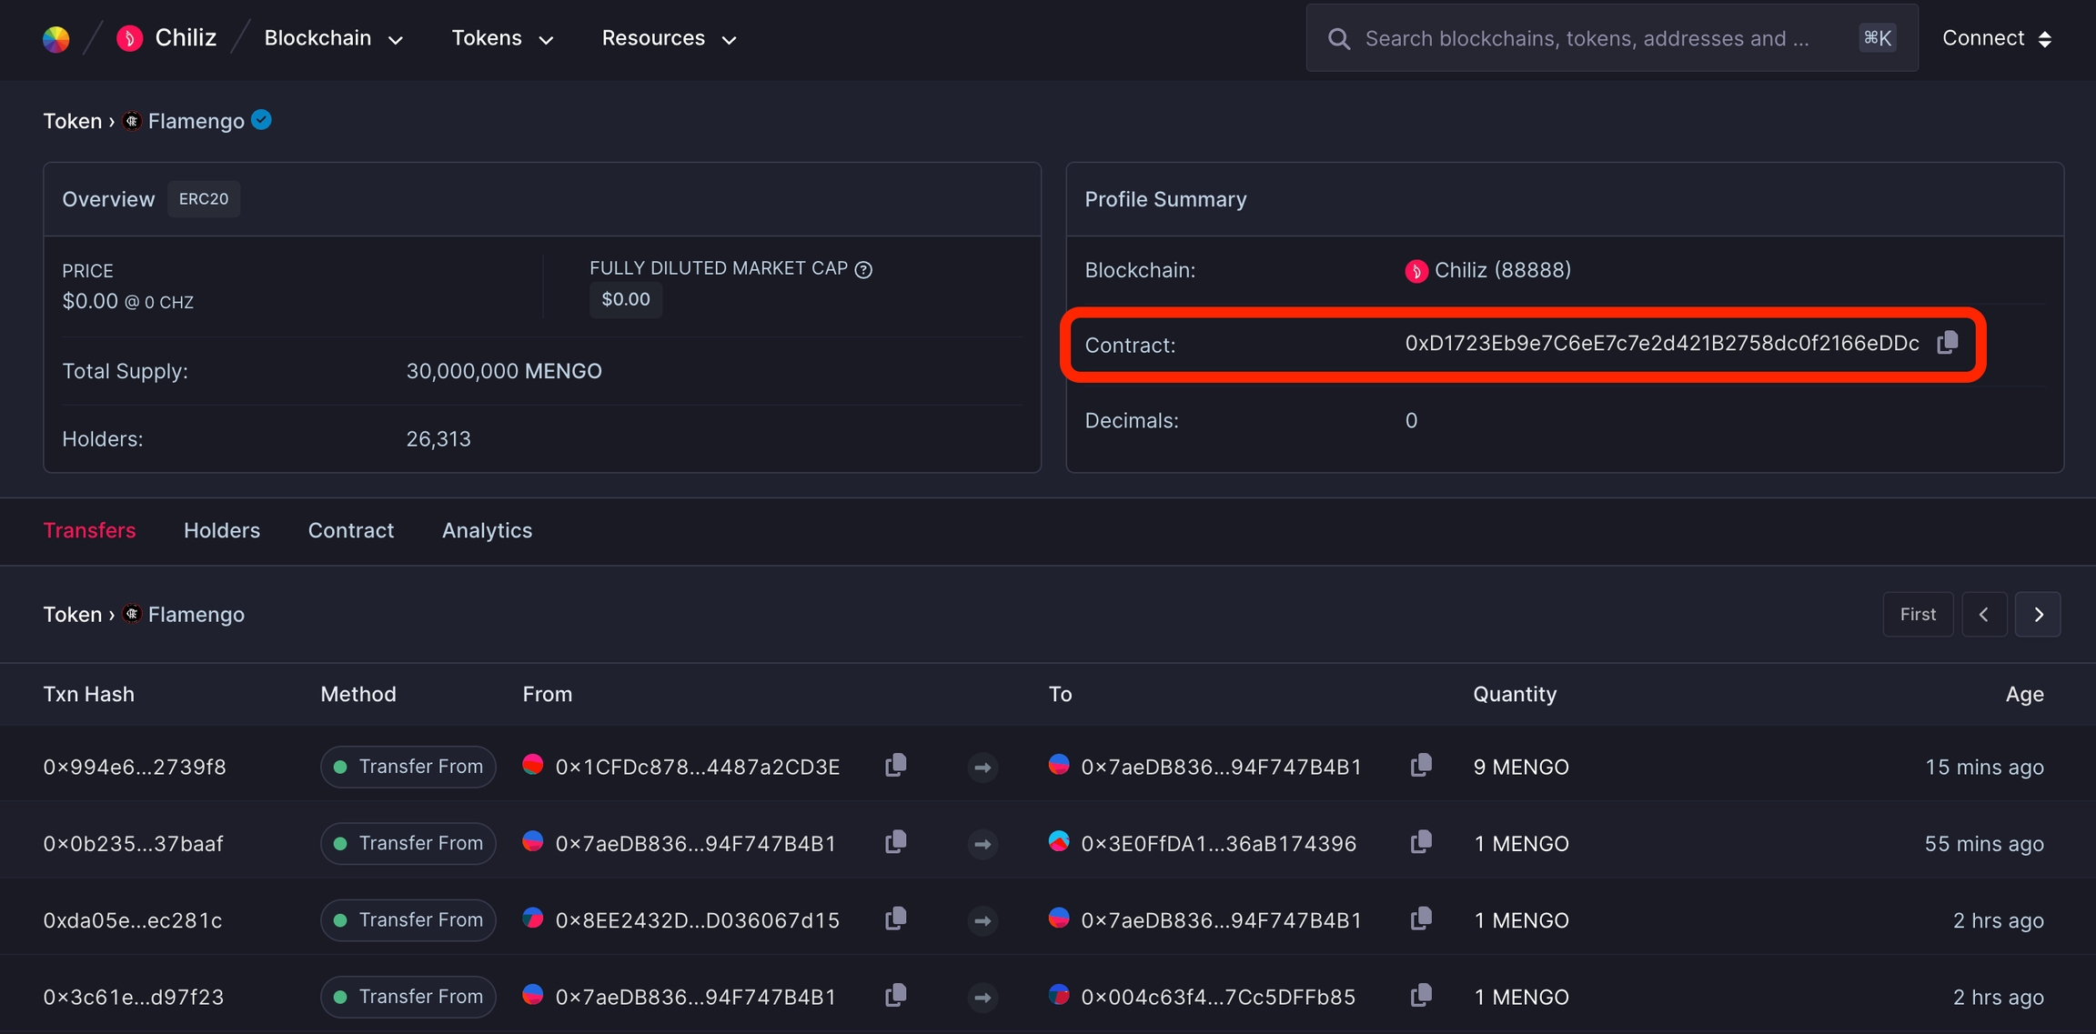
Task: Expand the Resources dropdown
Action: (669, 38)
